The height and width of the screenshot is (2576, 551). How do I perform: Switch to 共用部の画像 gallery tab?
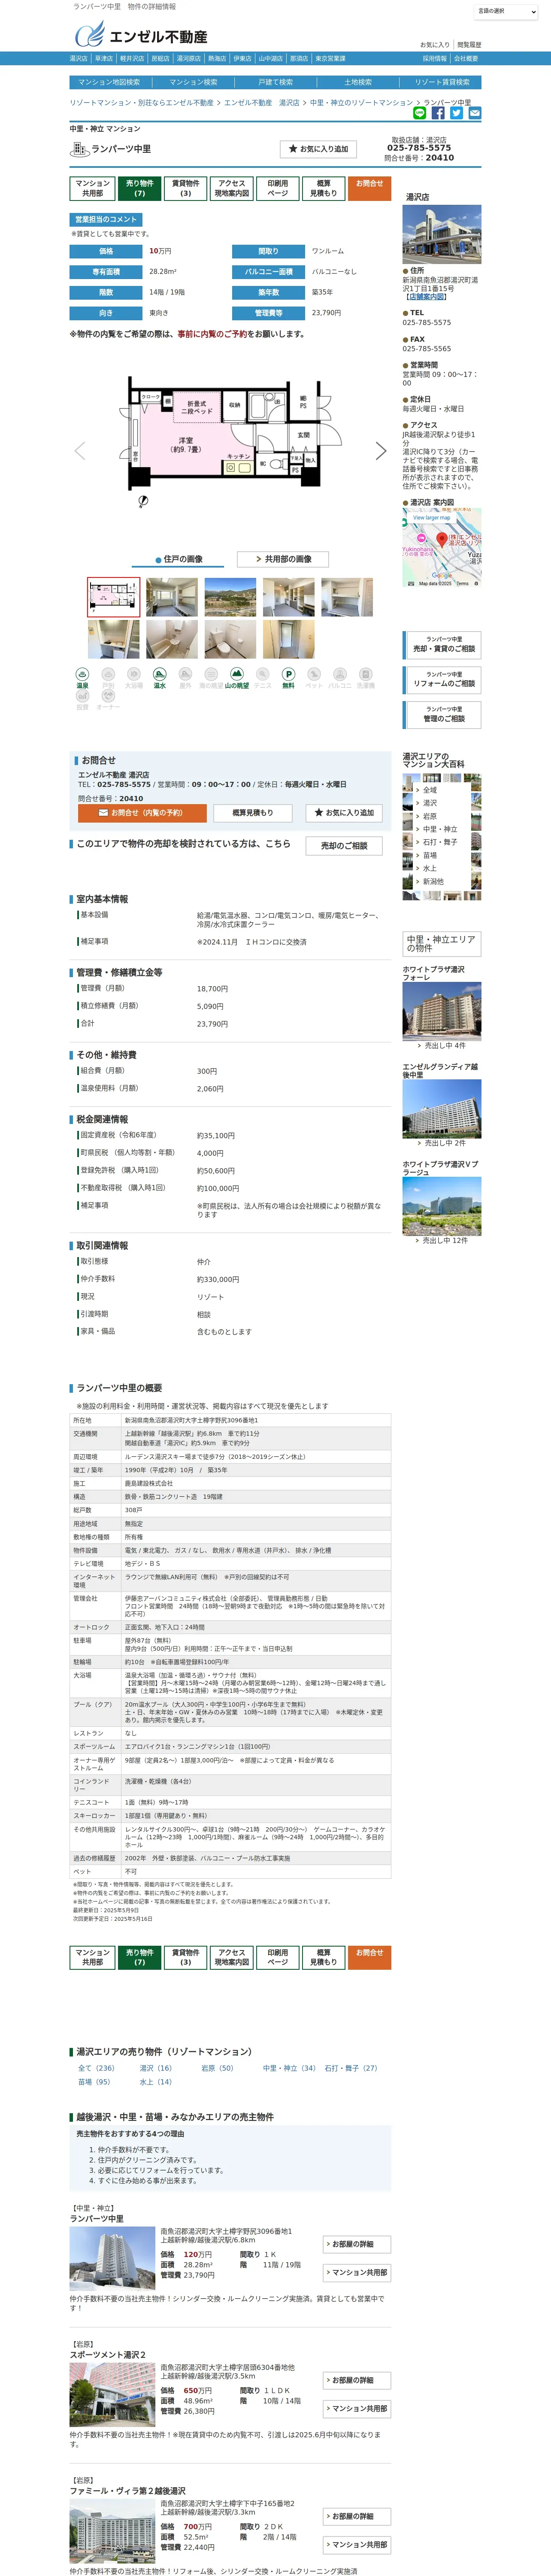[x=283, y=559]
